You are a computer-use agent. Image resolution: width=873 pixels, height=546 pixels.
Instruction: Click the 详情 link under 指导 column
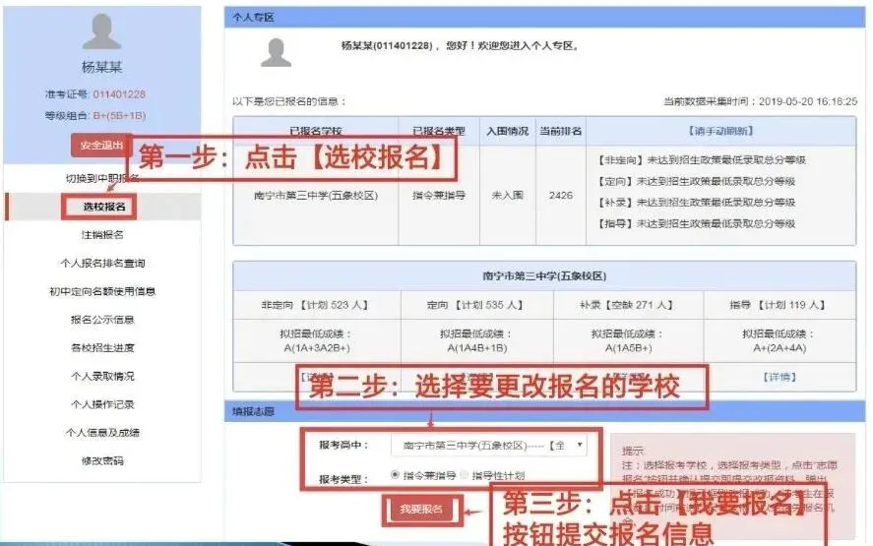point(779,378)
